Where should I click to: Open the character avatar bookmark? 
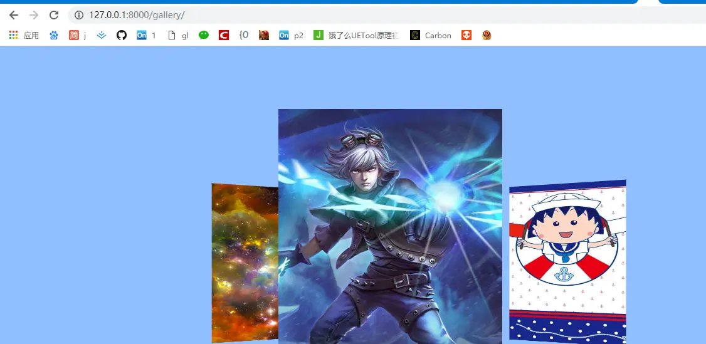264,35
